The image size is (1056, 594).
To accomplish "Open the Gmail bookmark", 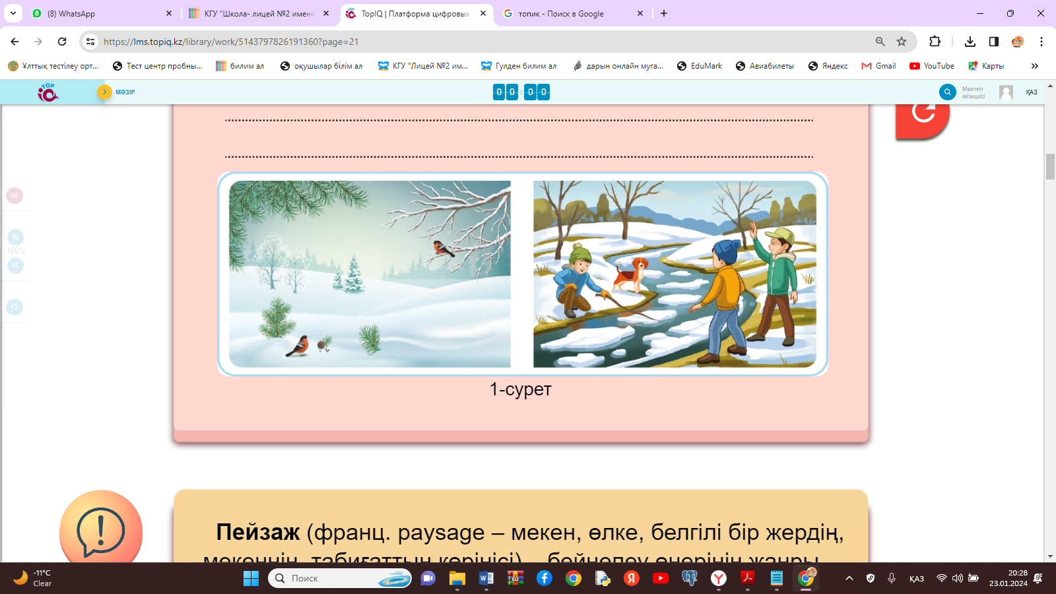I will coord(878,66).
